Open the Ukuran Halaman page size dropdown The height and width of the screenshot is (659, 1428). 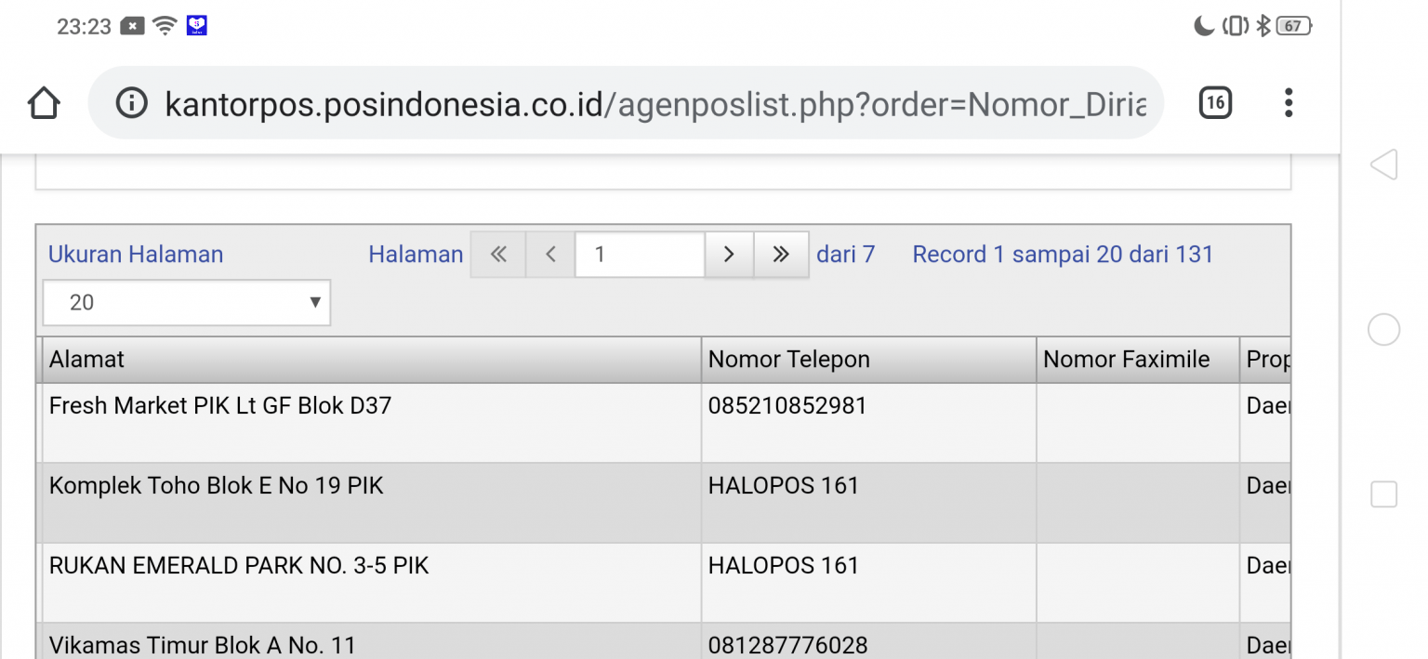click(186, 302)
